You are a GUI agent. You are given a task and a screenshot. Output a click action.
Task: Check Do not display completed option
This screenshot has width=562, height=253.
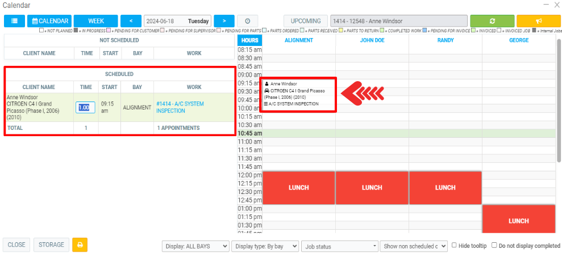(494, 246)
